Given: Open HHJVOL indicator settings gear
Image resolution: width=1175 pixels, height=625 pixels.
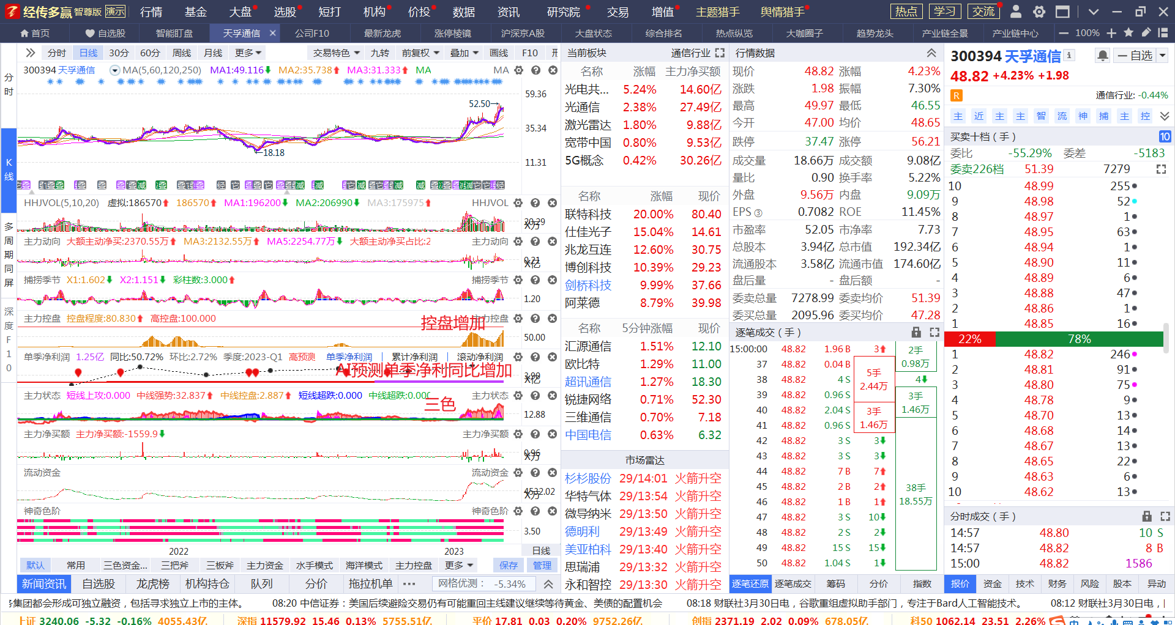Looking at the screenshot, I should coord(518,203).
